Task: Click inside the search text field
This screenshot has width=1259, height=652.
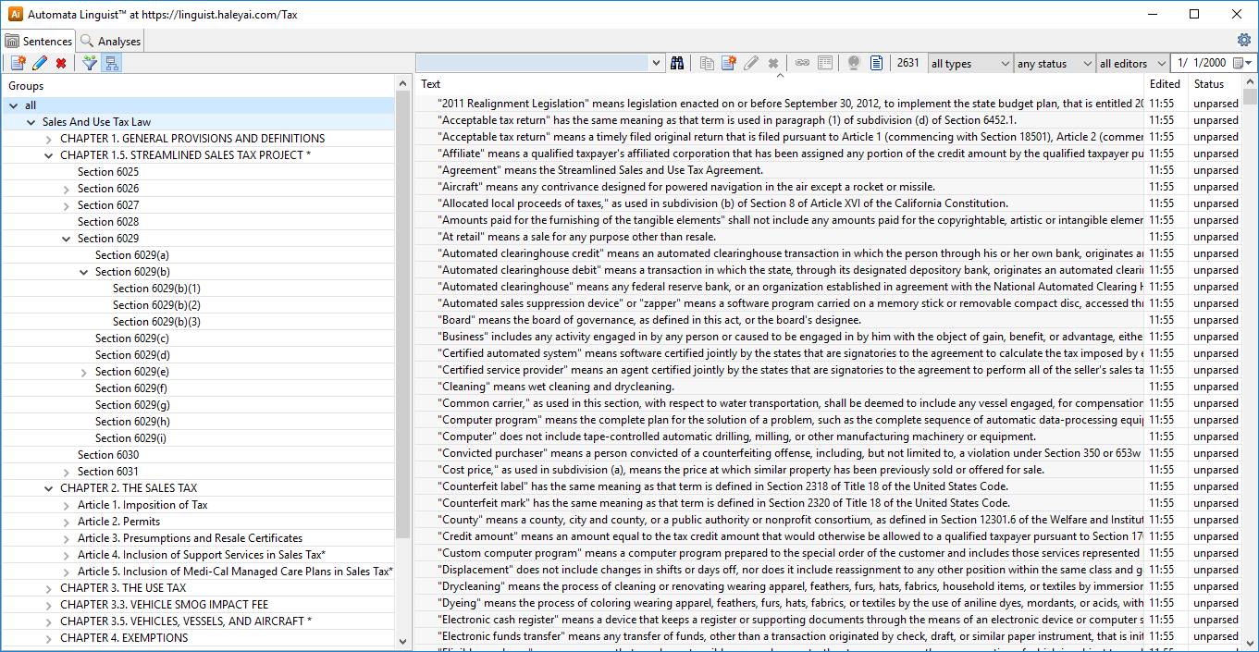Action: point(533,63)
